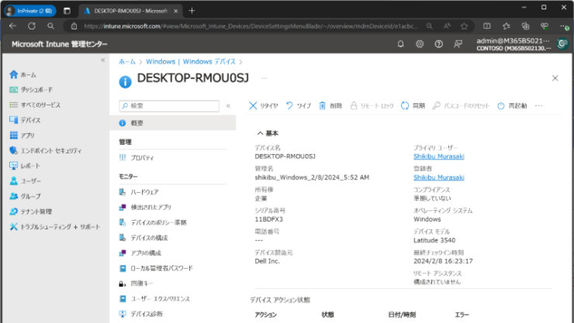Image resolution: width=574 pixels, height=323 pixels.
Task: Click the リタイヤ toolbar command
Action: tap(264, 106)
